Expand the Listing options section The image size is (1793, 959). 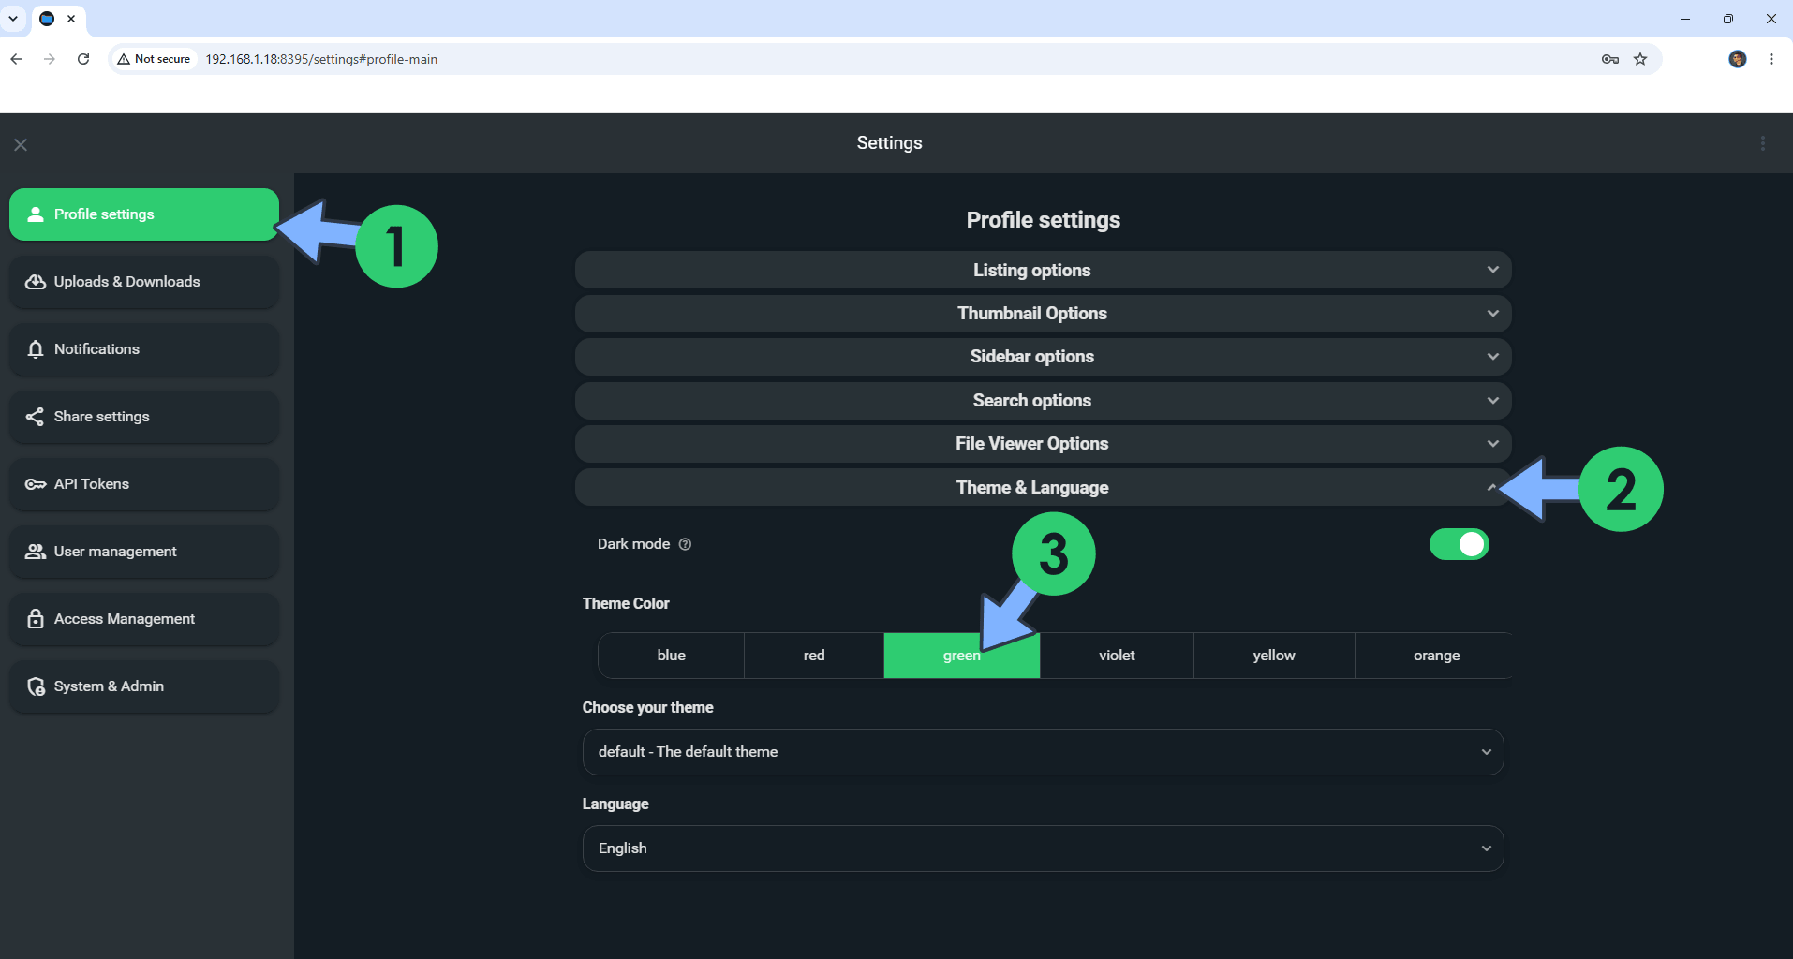(1043, 270)
